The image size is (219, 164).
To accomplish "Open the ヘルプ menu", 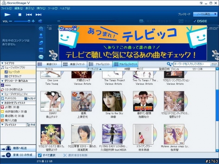I will pyautogui.click(x=65, y=8).
